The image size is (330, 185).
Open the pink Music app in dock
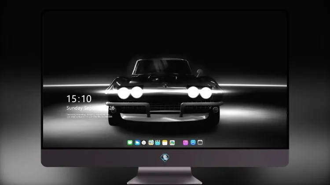click(x=185, y=142)
